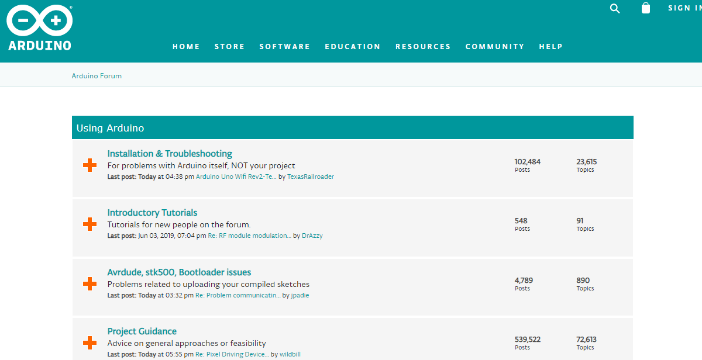
Task: Click plus icon beside Introductory Tutorials
Action: (x=90, y=224)
